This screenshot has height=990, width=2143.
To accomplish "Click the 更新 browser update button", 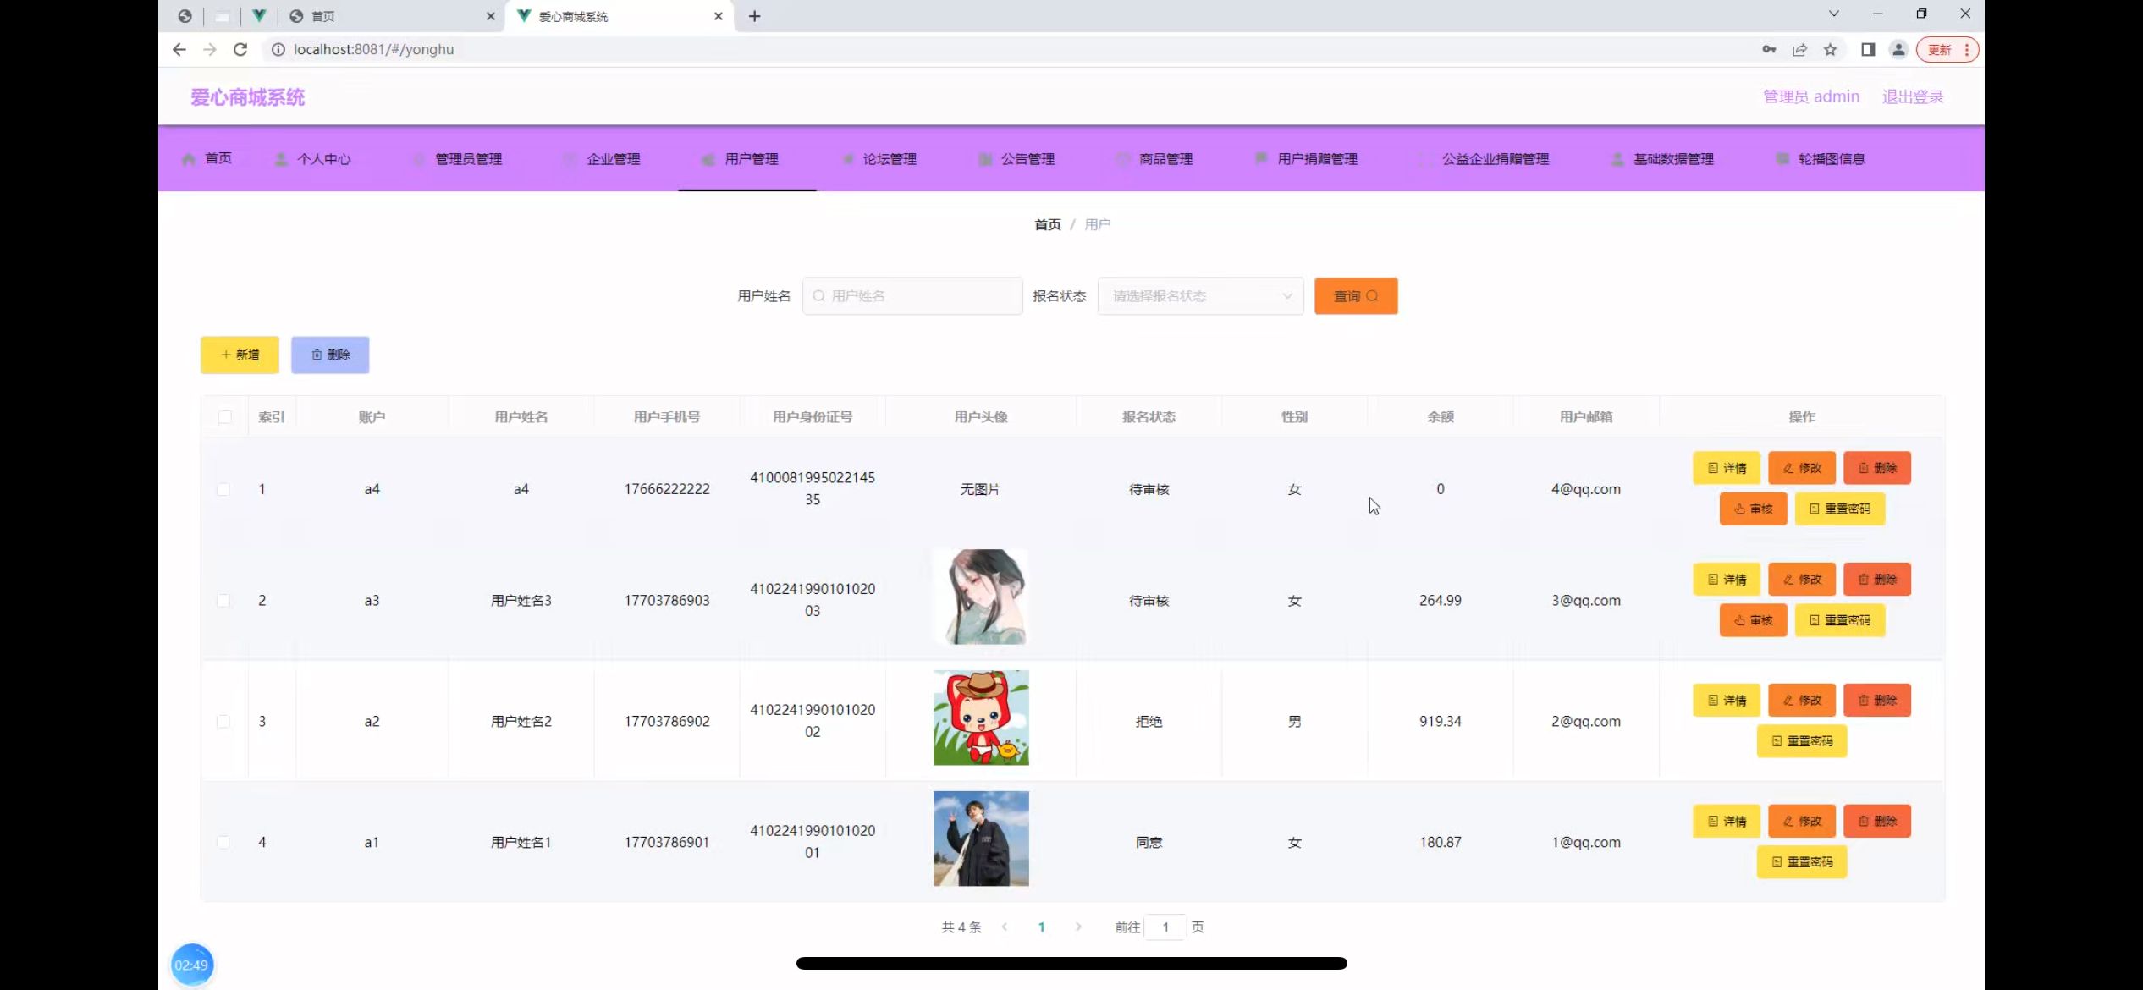I will (x=1947, y=49).
